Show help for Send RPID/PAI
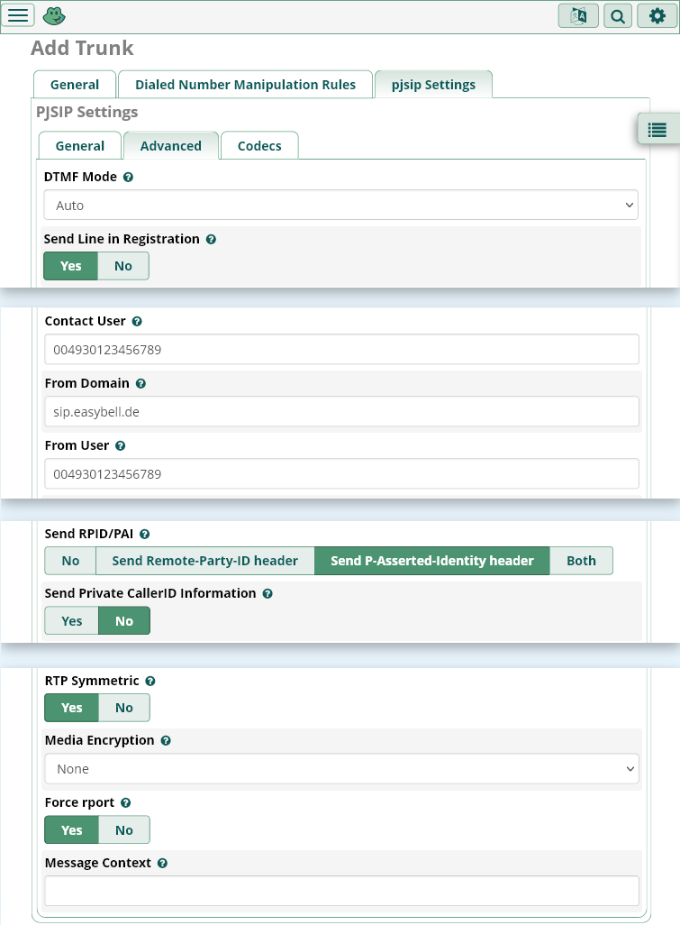The height and width of the screenshot is (925, 680). tap(144, 535)
